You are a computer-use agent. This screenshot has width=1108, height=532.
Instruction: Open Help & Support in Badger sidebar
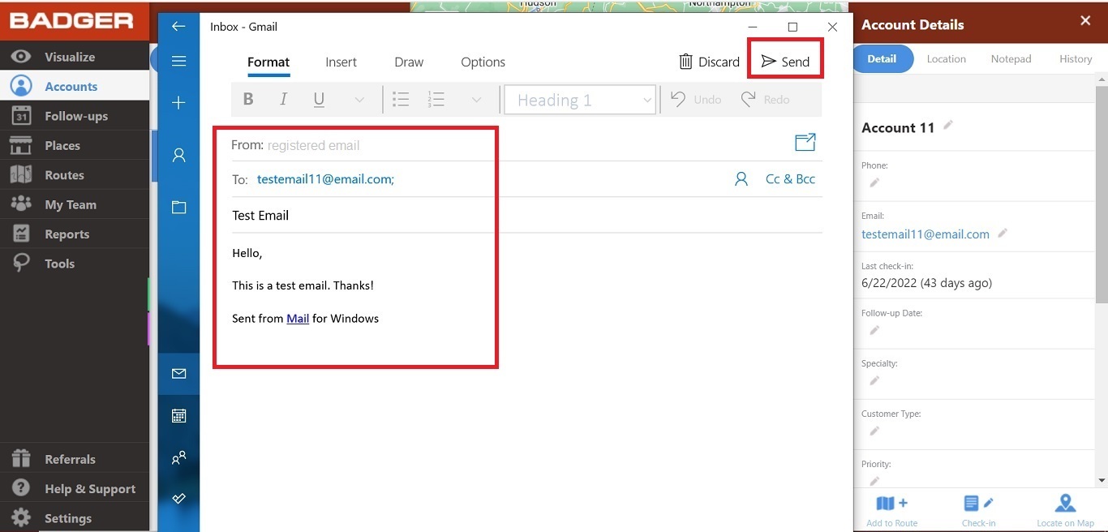click(75, 489)
